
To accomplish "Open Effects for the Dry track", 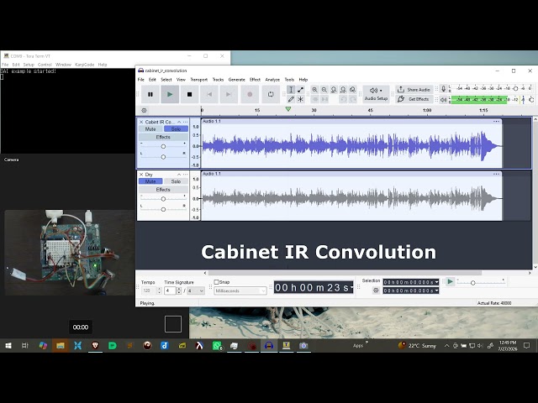I will click(163, 190).
